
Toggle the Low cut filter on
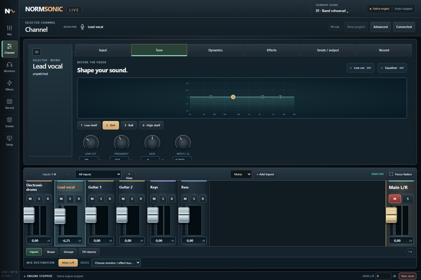coord(360,68)
